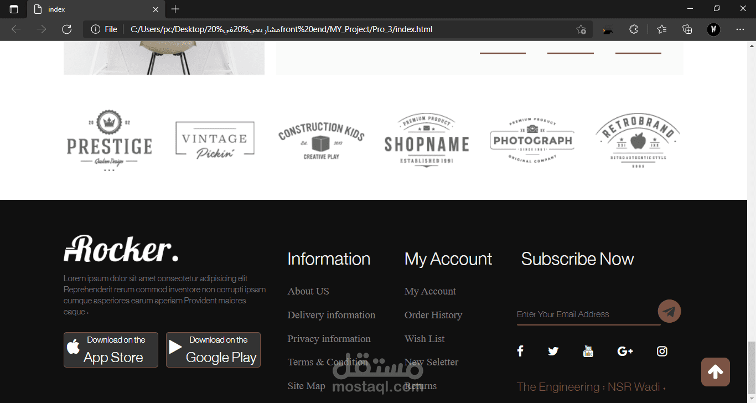Open the Site Map link
This screenshot has width=756, height=403.
pyautogui.click(x=307, y=386)
